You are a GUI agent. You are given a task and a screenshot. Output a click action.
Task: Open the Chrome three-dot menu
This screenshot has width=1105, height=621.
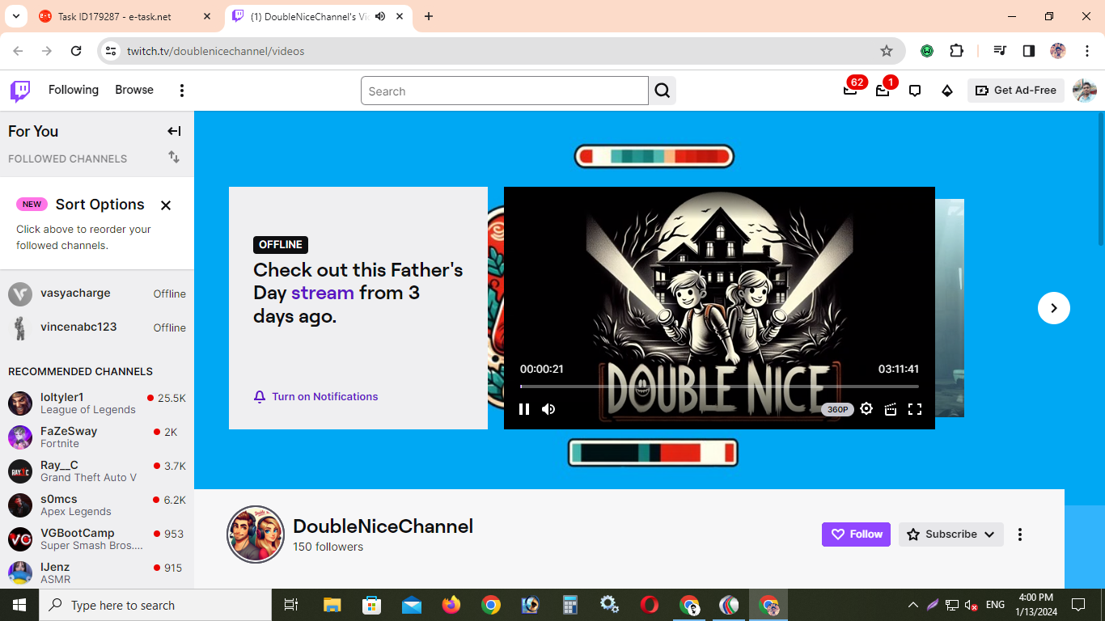1086,51
